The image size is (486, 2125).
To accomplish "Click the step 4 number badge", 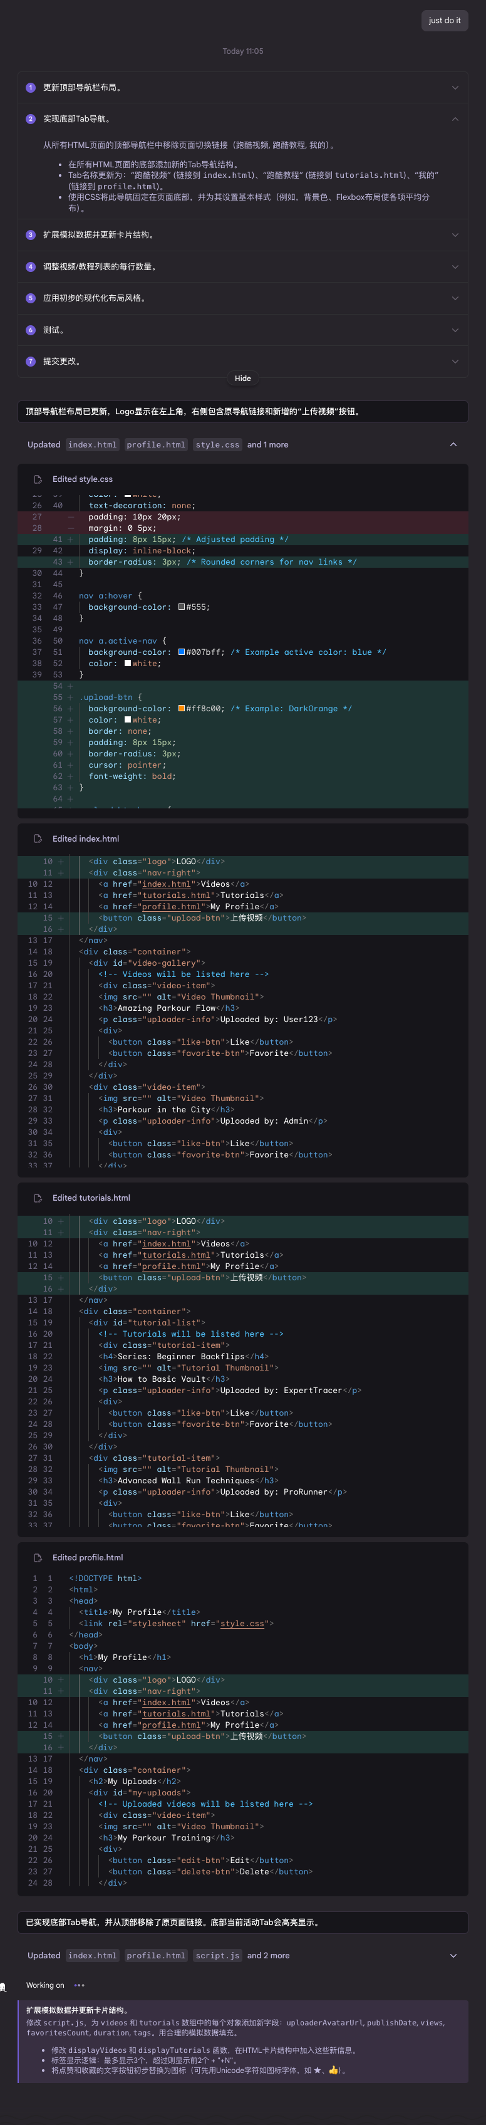I will pos(31,268).
